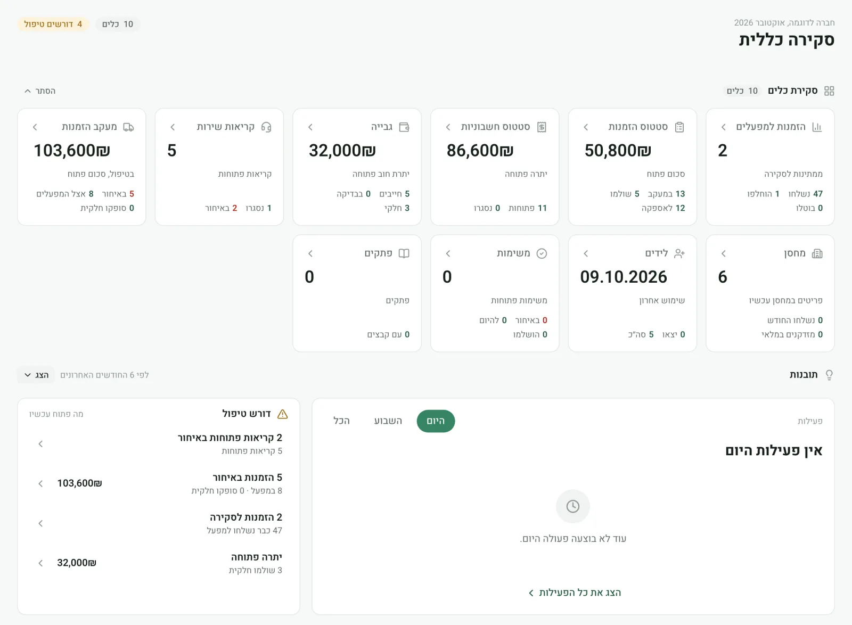The width and height of the screenshot is (852, 625).
Task: Open 2 הזמנות לסקירה attention item
Action: [x=158, y=523]
